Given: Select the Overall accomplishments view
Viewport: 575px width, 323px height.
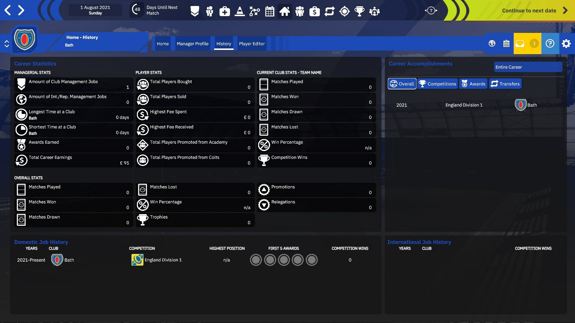Looking at the screenshot, I should [402, 84].
